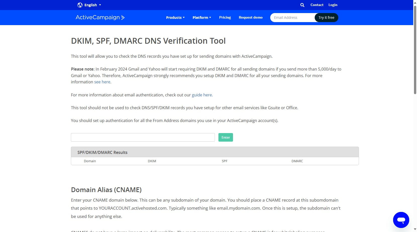Click the scrollbar down arrow
417x232 pixels.
415,229
